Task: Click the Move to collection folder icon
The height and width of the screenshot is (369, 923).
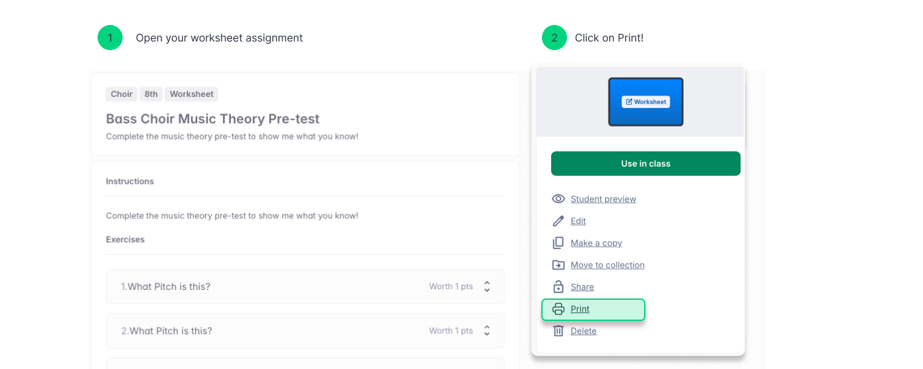Action: [x=558, y=265]
